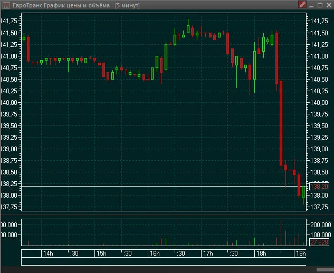Click the 200 000 label on volume axis
This screenshot has height=273, width=334.
[x=321, y=225]
